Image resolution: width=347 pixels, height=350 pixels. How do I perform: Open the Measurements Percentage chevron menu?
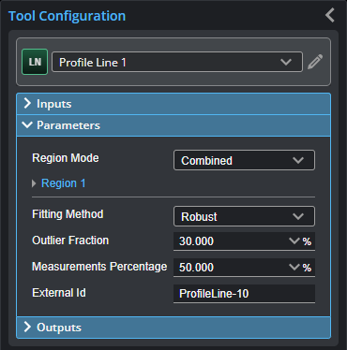294,267
